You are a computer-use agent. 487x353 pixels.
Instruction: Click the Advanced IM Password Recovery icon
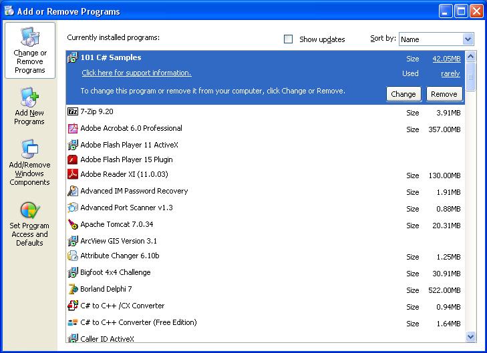point(73,191)
